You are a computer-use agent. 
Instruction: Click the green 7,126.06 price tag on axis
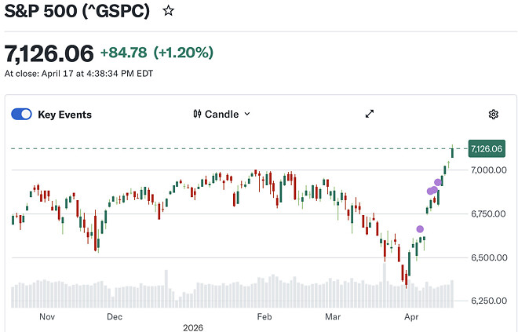pos(485,148)
